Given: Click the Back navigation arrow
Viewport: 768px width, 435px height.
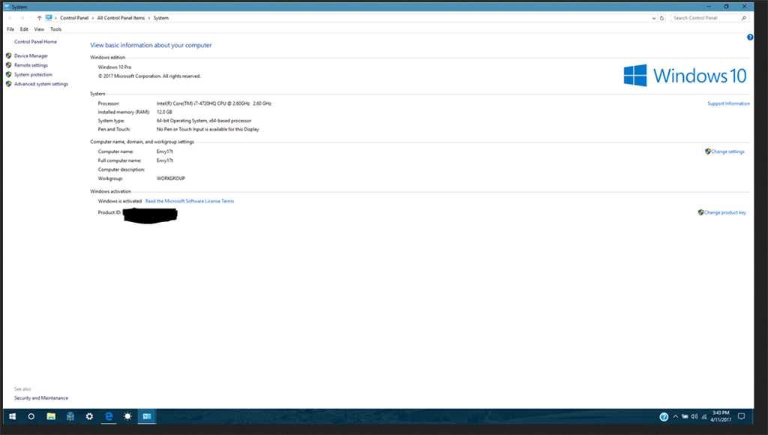Looking at the screenshot, I should (x=10, y=18).
